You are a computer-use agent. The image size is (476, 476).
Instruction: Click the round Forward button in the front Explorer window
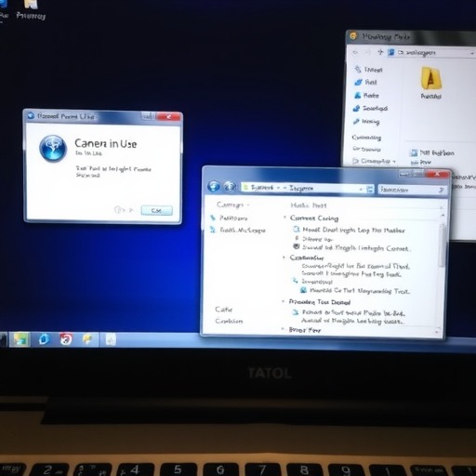(230, 187)
